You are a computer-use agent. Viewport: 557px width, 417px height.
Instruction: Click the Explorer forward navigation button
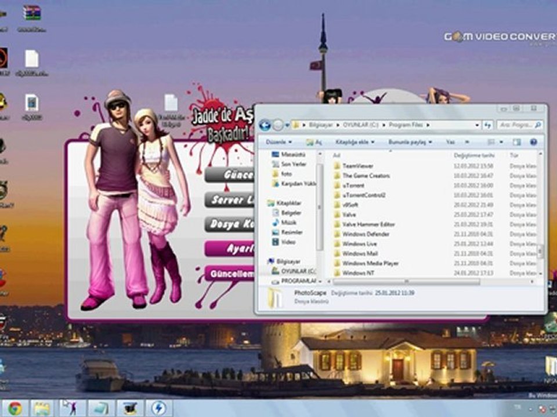click(278, 125)
